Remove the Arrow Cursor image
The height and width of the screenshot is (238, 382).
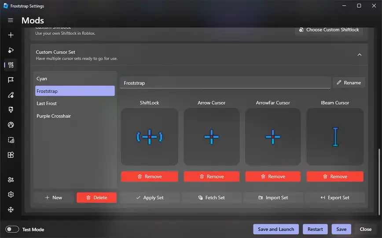(211, 176)
